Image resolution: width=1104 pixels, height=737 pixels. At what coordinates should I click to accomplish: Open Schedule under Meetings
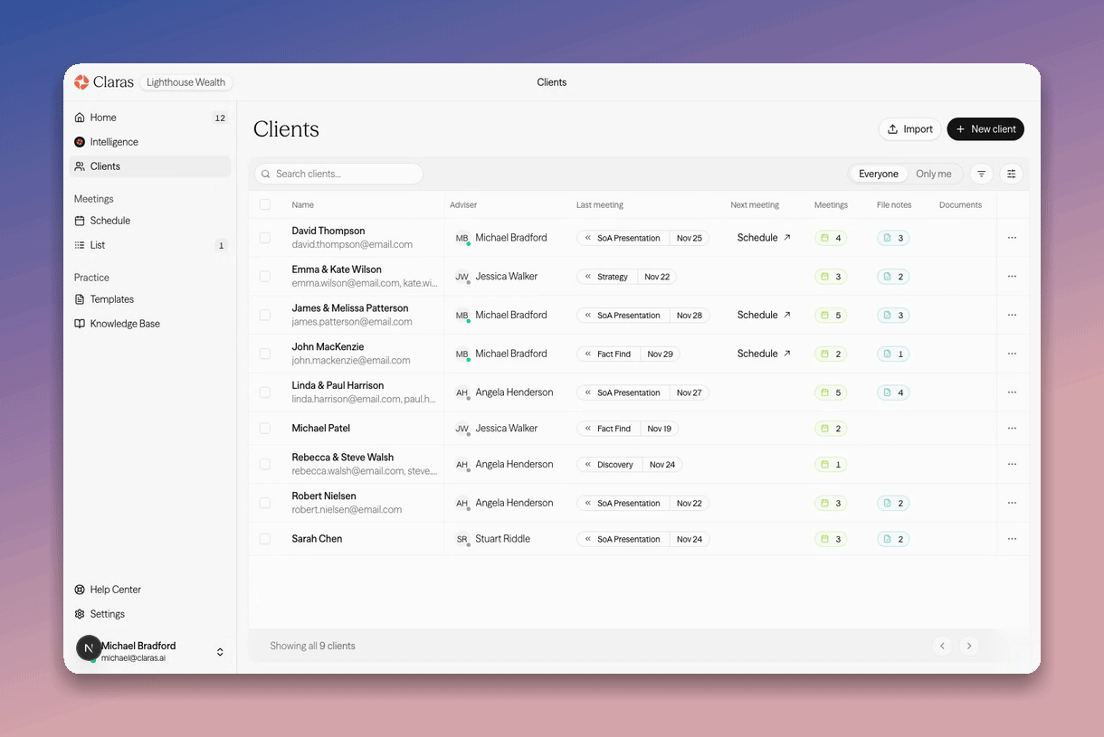tap(150, 221)
